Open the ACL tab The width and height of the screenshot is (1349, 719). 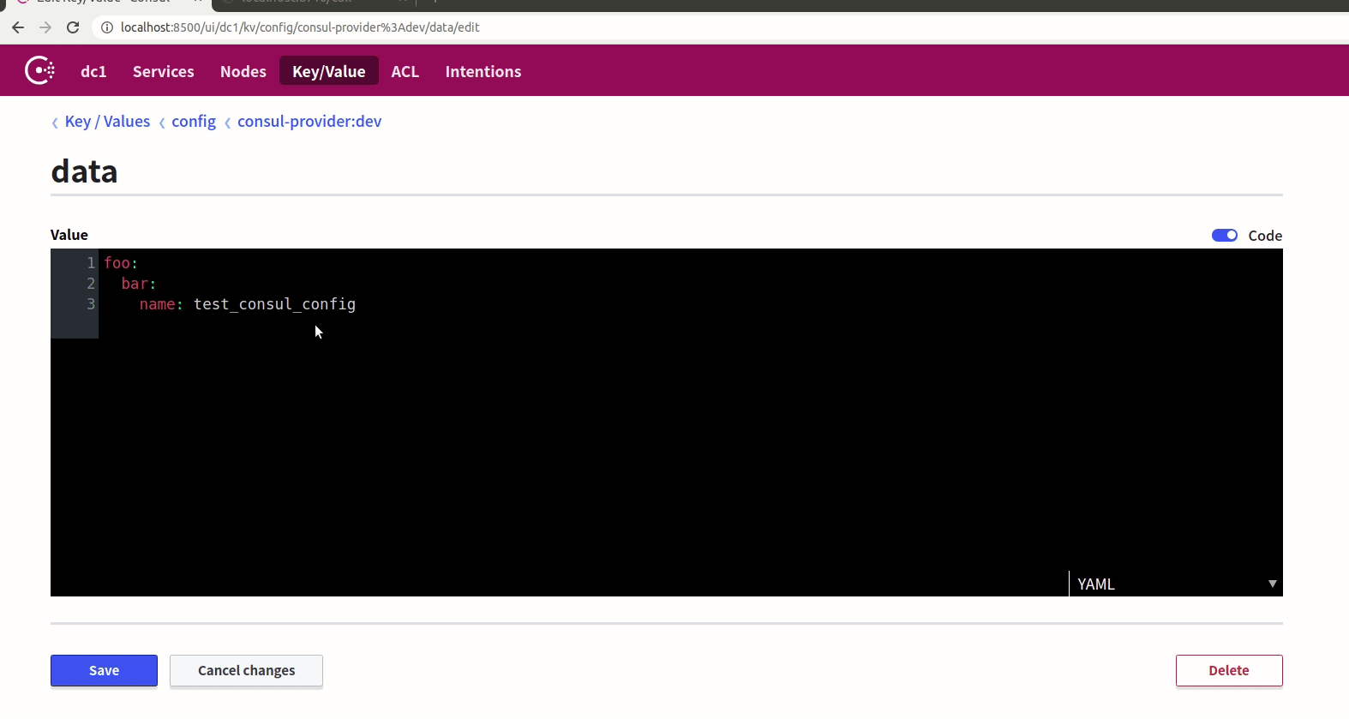tap(405, 71)
